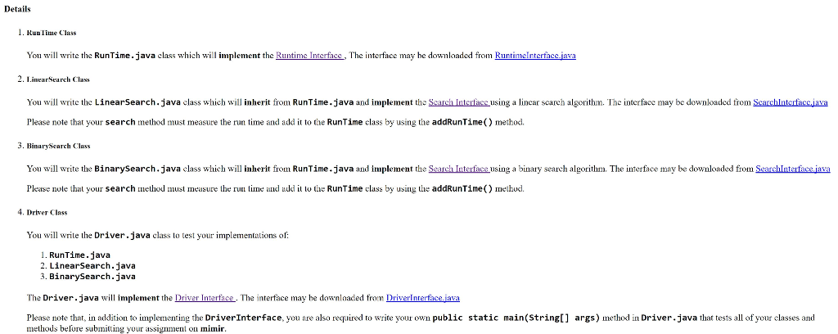Click addRunTime() in the BinarySearch note
This screenshot has width=838, height=334.
pos(462,188)
